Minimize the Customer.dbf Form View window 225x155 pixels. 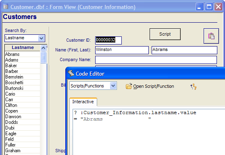[200, 7]
